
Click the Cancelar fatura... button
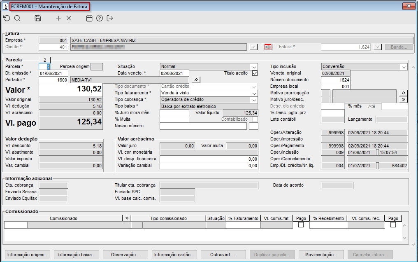370,255
